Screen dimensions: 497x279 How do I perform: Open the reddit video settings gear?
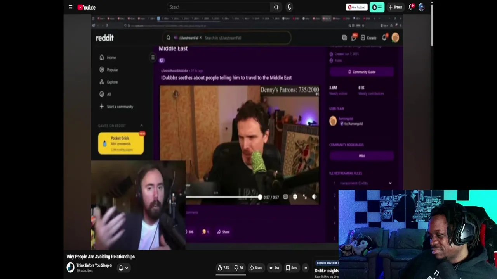(295, 197)
